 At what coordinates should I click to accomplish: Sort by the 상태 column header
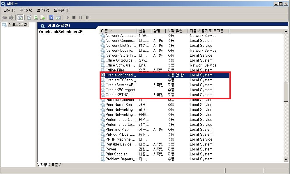158,31
